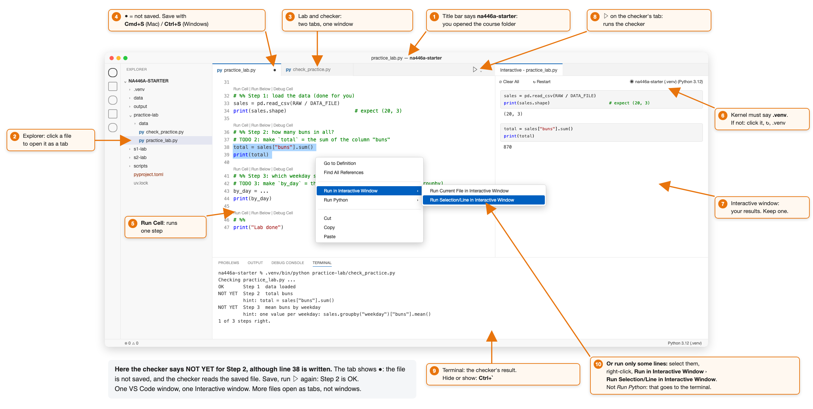Viewport: 813px width, 409px height.
Task: Open the PROBLEMS panel tab
Action: click(x=228, y=263)
